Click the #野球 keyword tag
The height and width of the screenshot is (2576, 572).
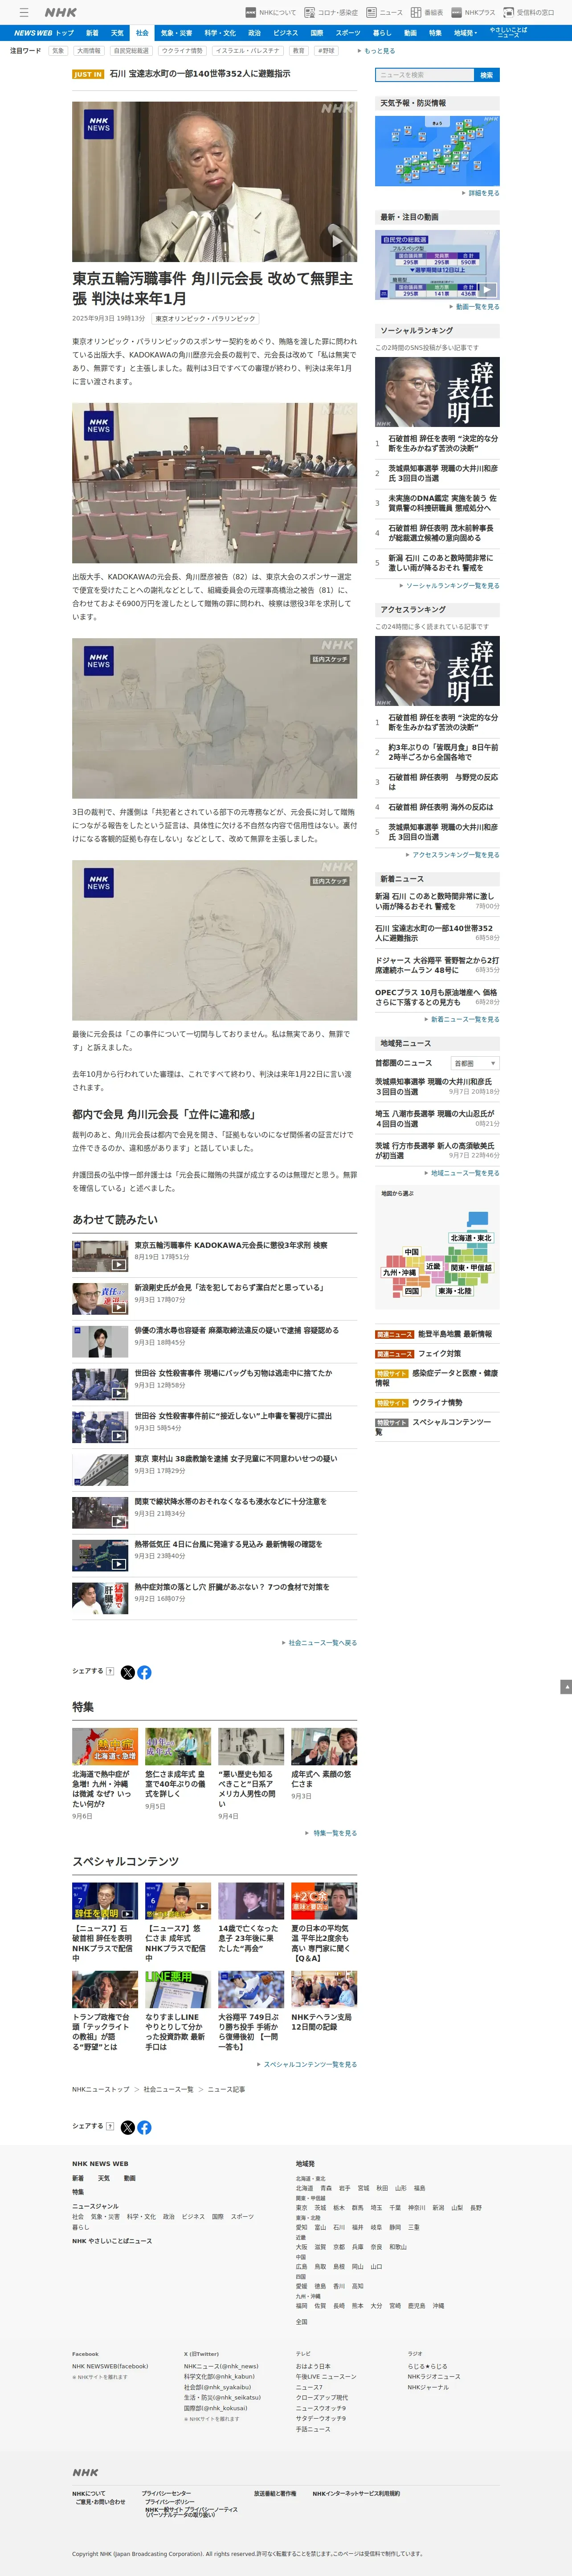[326, 50]
